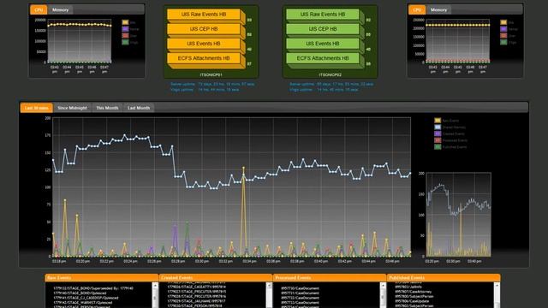This screenshot has width=548, height=308.
Task: Click yellow Raw Events legend swatch in main chart
Action: click(x=438, y=121)
